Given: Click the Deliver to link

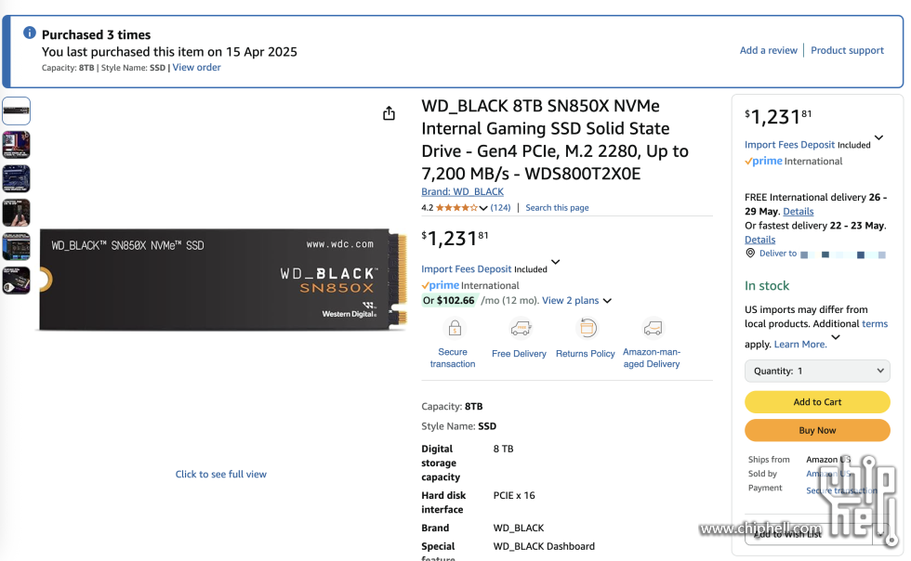Looking at the screenshot, I should coord(778,254).
